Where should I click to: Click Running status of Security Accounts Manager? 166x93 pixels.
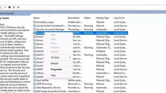[x=88, y=29]
